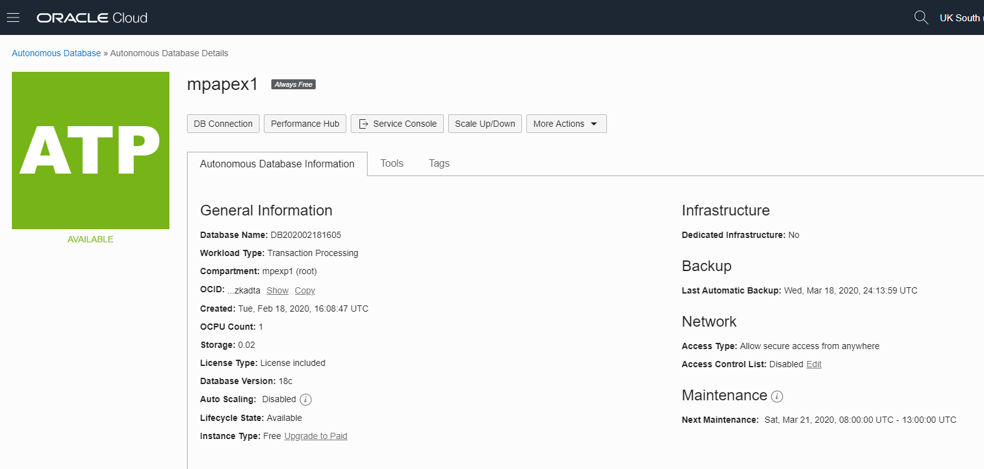
Task: Copy the OCID value
Action: (305, 290)
